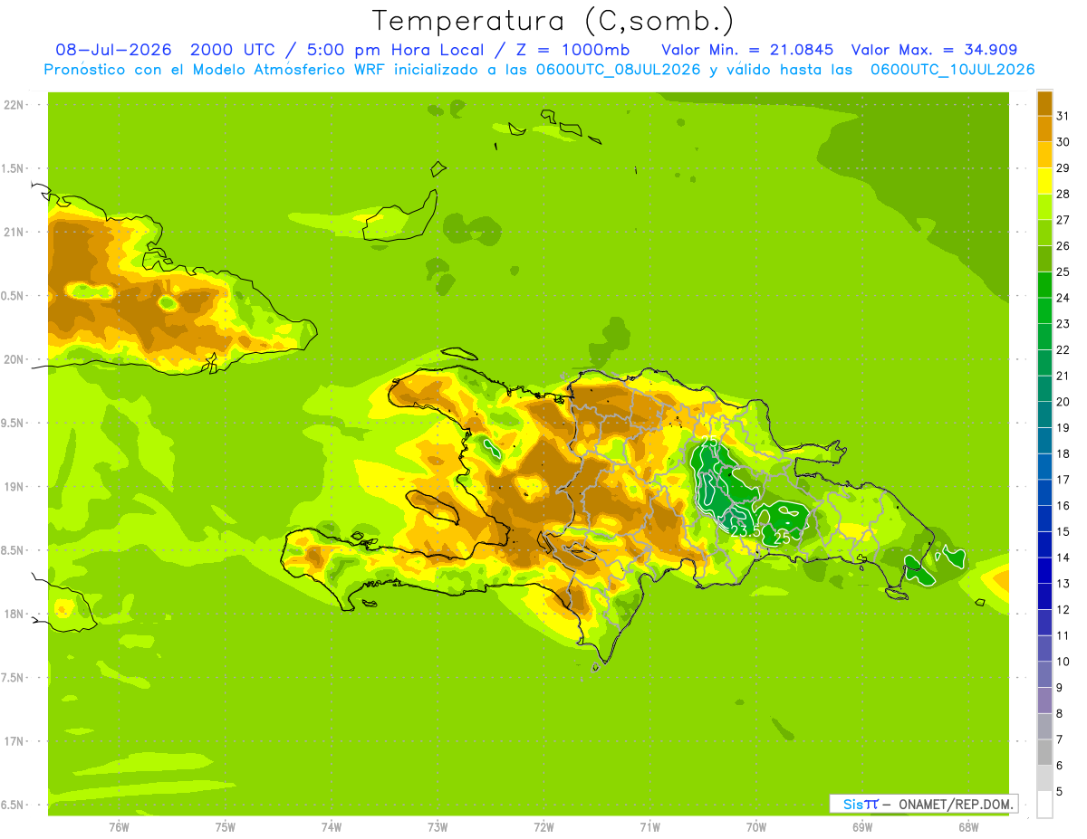Screen dimensions: 1087x839
Task: Click the "19N" latitude label
Action: click(x=13, y=487)
